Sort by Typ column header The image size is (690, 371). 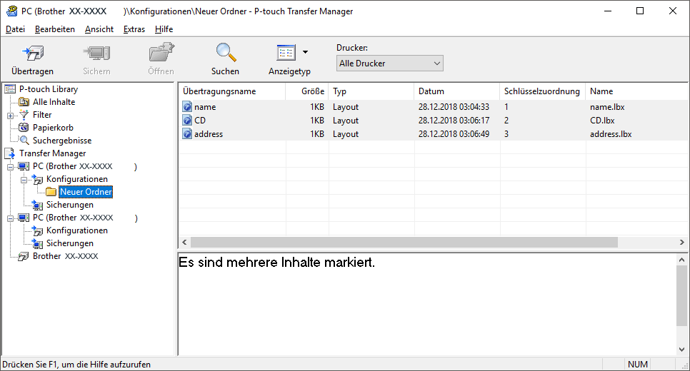click(371, 91)
